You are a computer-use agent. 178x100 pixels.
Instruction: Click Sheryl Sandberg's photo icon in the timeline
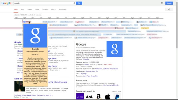coord(53,35)
